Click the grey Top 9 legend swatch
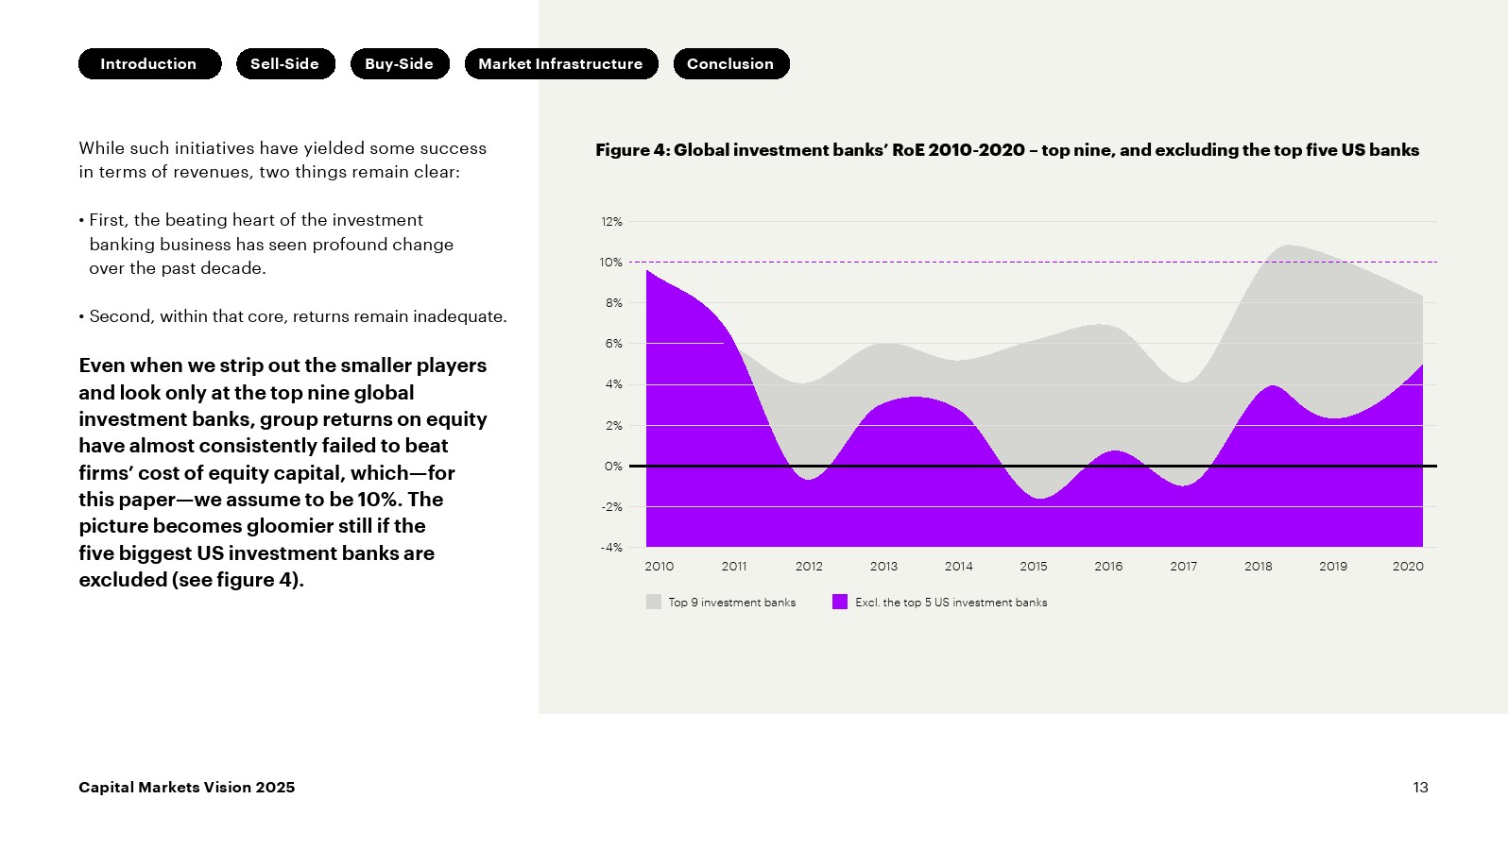The height and width of the screenshot is (850, 1508). coord(654,602)
